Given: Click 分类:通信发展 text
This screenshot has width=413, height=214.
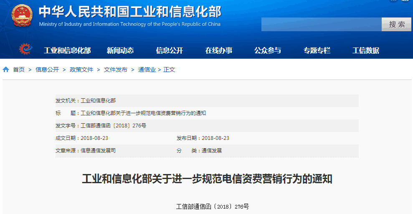Looking at the screenshot, I should 199,151.
